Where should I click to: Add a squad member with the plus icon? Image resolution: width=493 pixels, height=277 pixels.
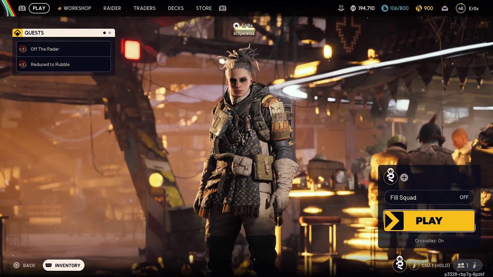(404, 177)
